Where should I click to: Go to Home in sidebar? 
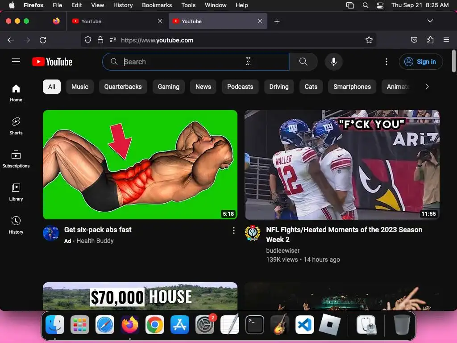pyautogui.click(x=16, y=93)
